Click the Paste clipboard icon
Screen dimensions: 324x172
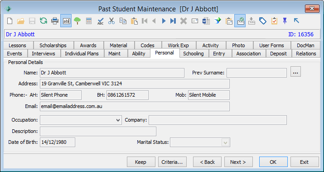pos(134,21)
